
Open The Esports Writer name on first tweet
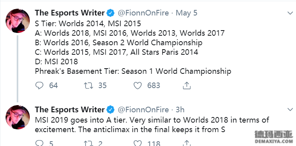click(x=70, y=13)
